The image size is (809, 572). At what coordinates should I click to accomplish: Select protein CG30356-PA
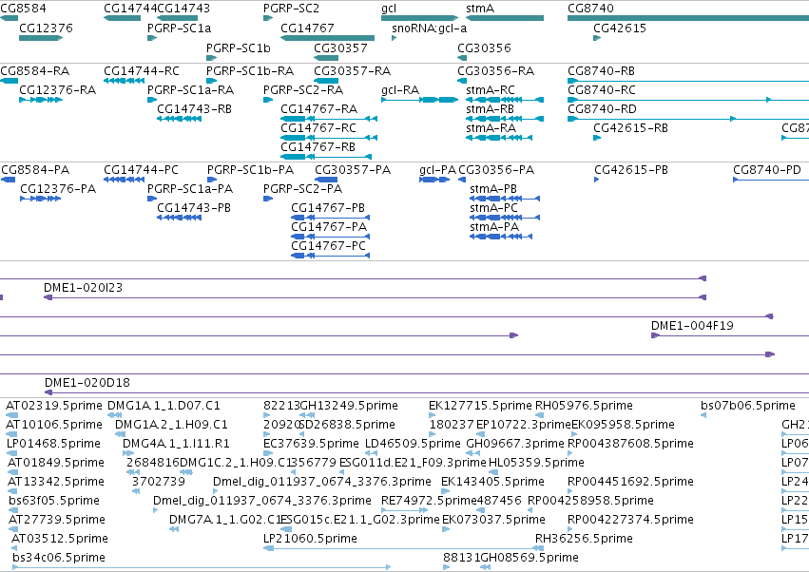[496, 170]
